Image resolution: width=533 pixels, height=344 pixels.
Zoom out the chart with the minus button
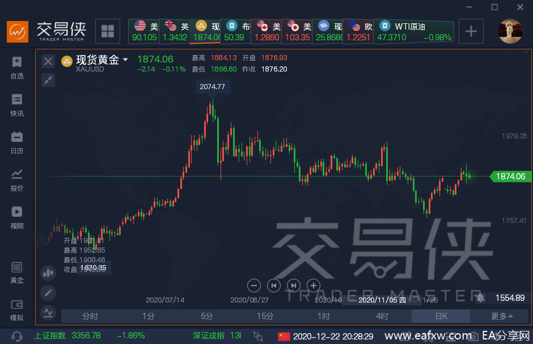(x=254, y=286)
